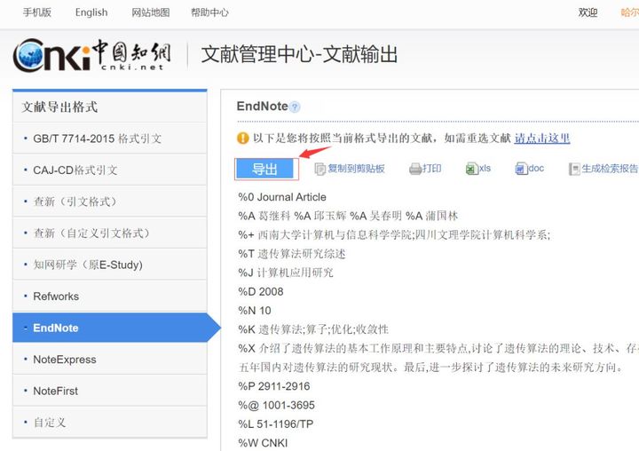Click the EndNote section heading

(263, 107)
